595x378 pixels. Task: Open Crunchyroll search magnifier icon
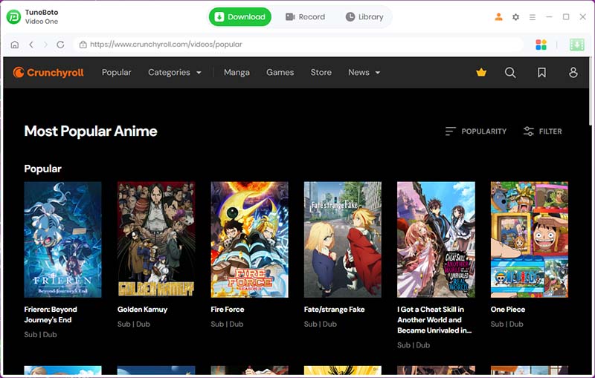tap(510, 72)
